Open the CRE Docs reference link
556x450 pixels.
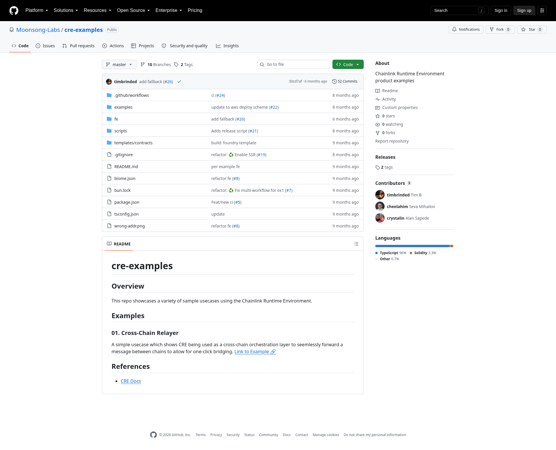click(x=131, y=381)
